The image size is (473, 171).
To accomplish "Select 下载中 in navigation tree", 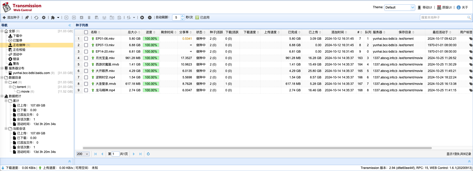I will pos(17,36).
